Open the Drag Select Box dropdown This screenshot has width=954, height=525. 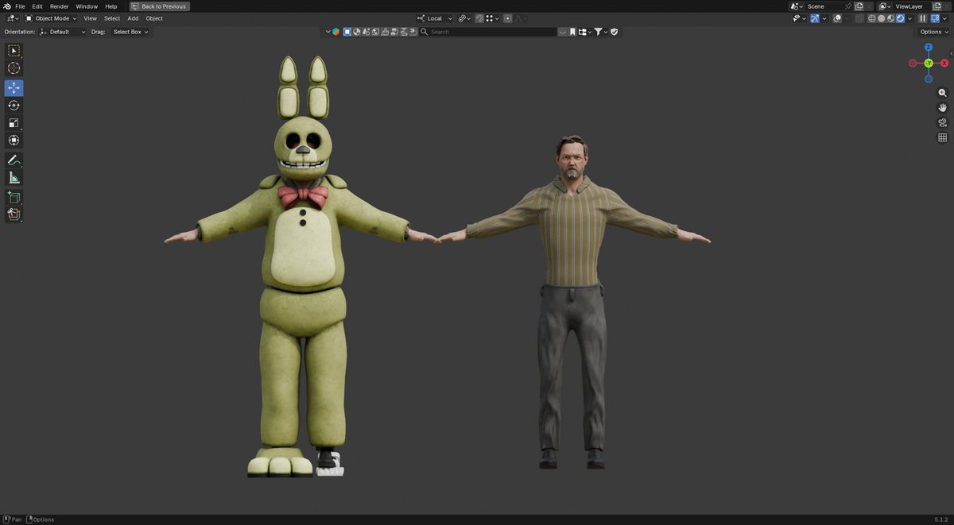tap(130, 32)
